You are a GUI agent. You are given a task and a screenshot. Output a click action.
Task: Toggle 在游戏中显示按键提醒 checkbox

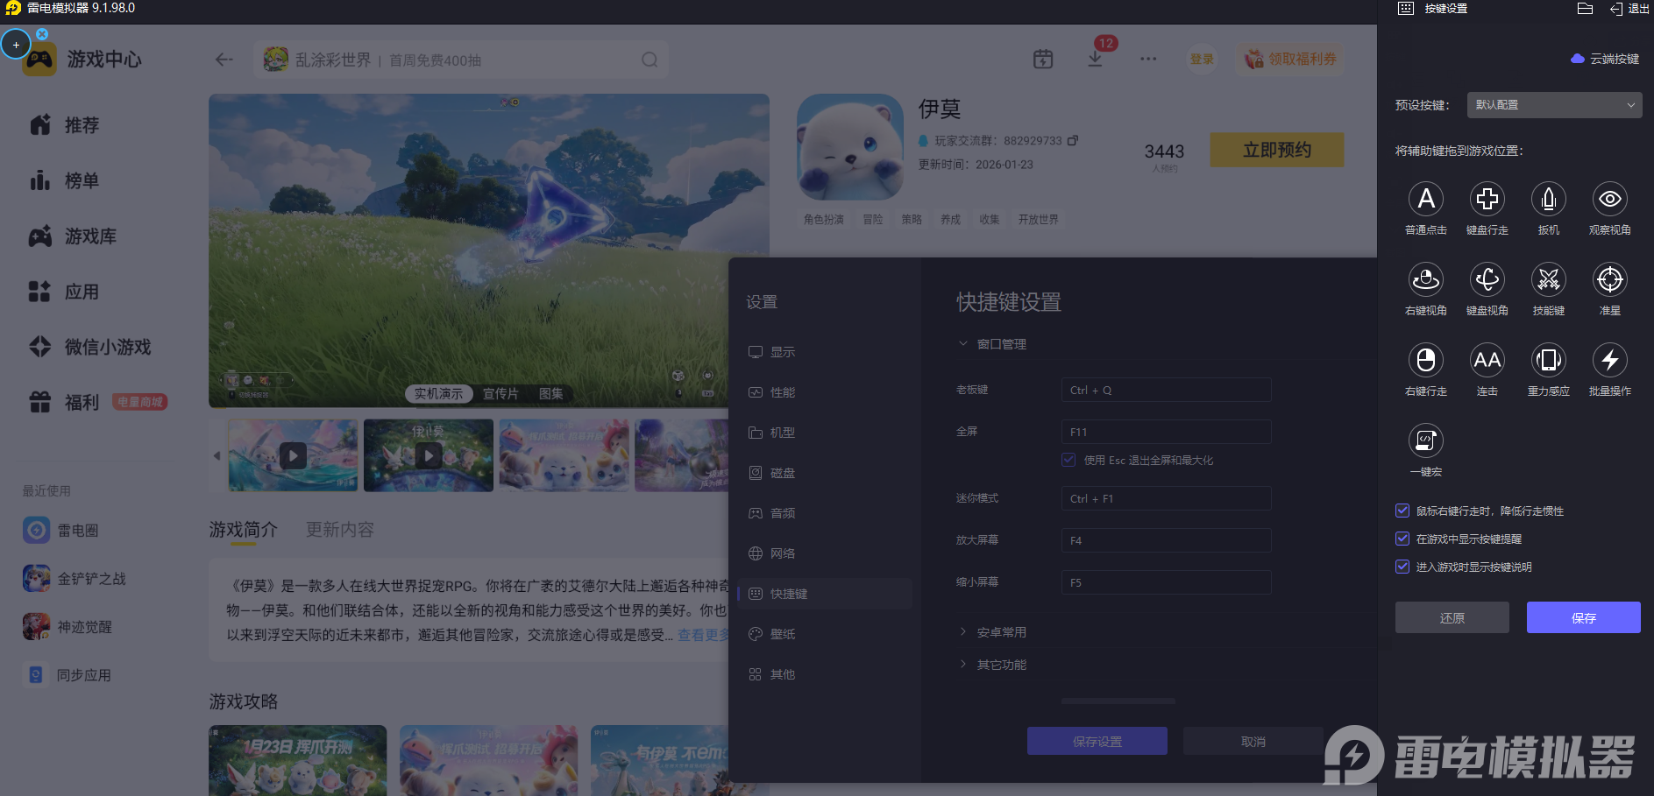(1402, 539)
